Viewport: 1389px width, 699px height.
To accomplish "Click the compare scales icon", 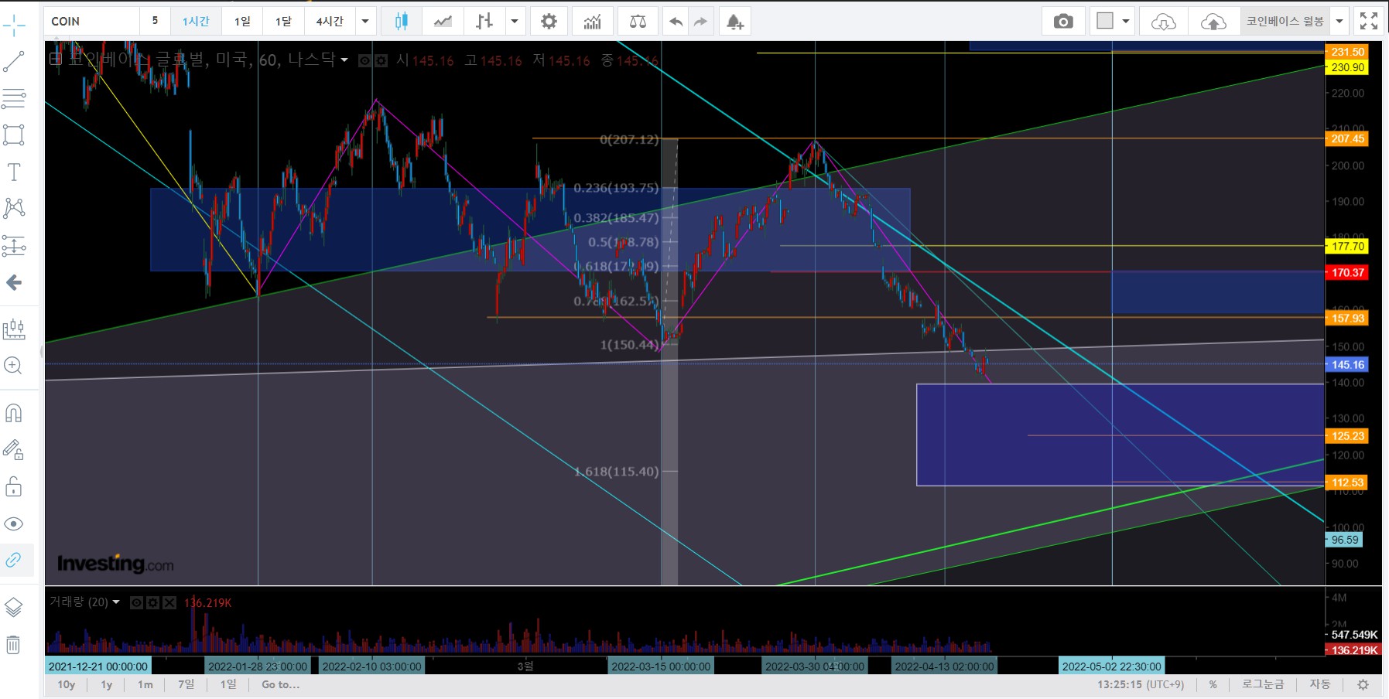I will (x=638, y=22).
